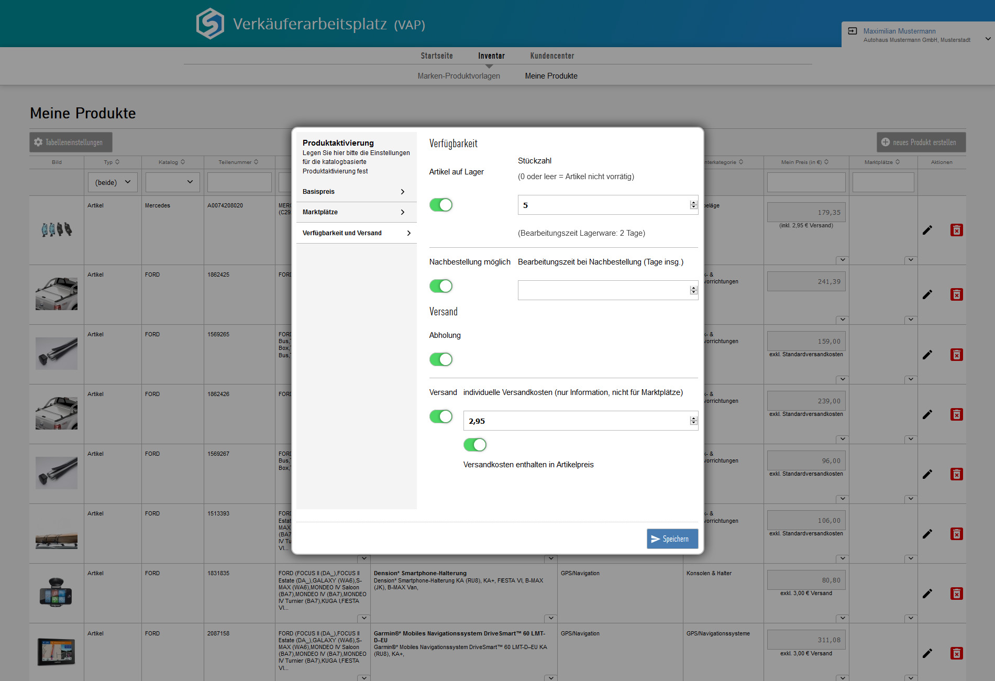
Task: Click the edit pencil for part A0074208020
Action: [x=927, y=230]
